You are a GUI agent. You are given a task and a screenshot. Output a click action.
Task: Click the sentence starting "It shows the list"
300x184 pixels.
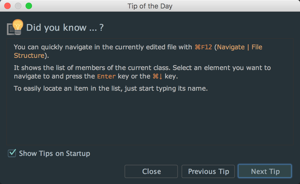click(91, 68)
